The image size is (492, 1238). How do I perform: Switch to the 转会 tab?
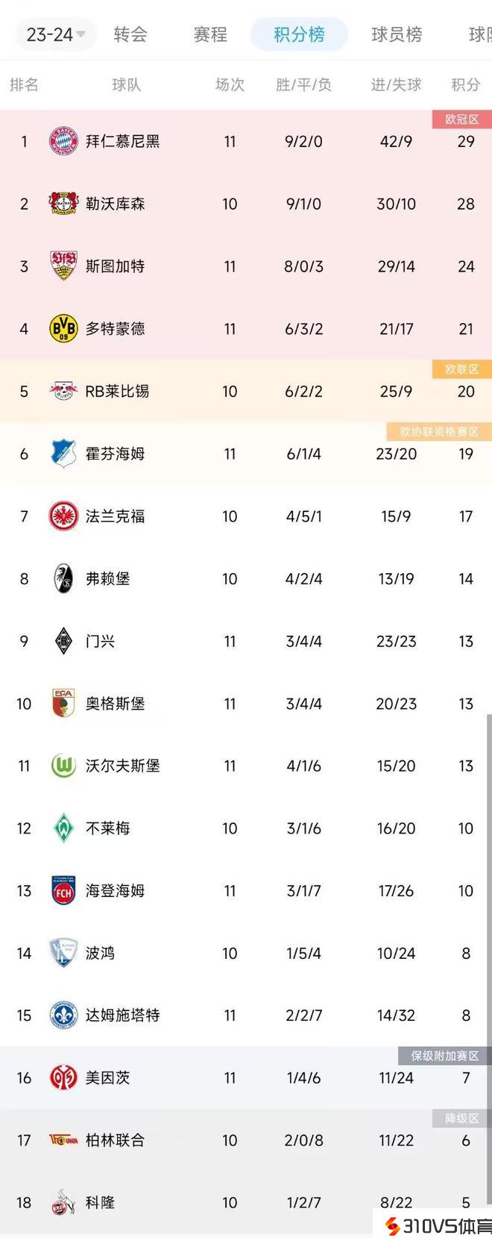coord(130,34)
